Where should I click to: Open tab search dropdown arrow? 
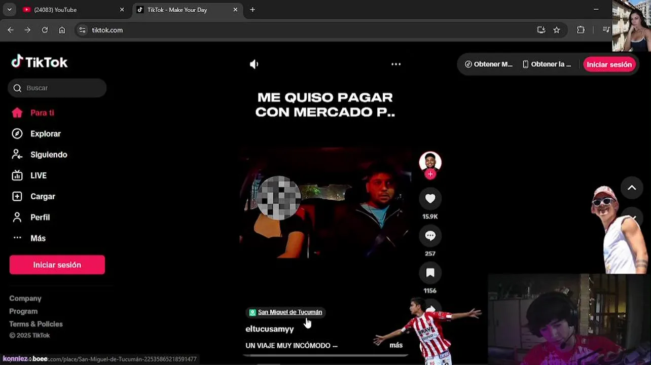tap(9, 10)
